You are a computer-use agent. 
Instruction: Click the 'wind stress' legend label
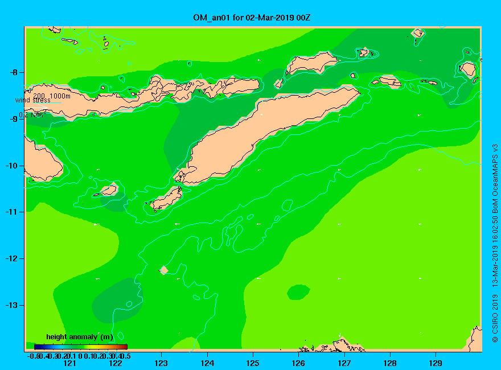[33, 100]
